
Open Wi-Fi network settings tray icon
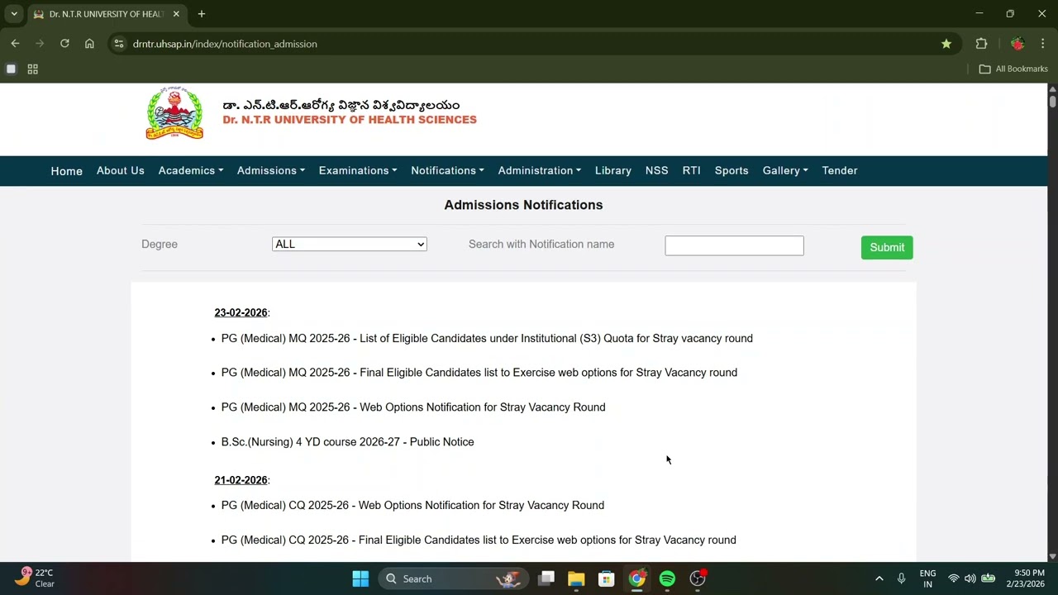(x=954, y=578)
